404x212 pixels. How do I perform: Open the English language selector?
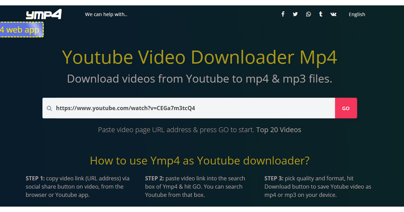click(x=357, y=14)
